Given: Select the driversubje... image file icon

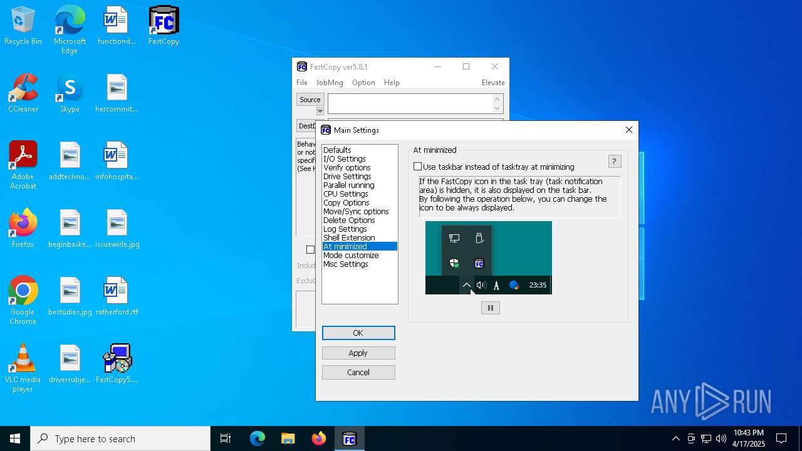Looking at the screenshot, I should point(70,365).
